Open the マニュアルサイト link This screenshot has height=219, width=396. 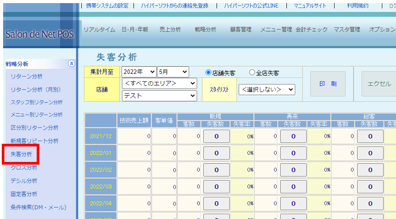tap(310, 6)
